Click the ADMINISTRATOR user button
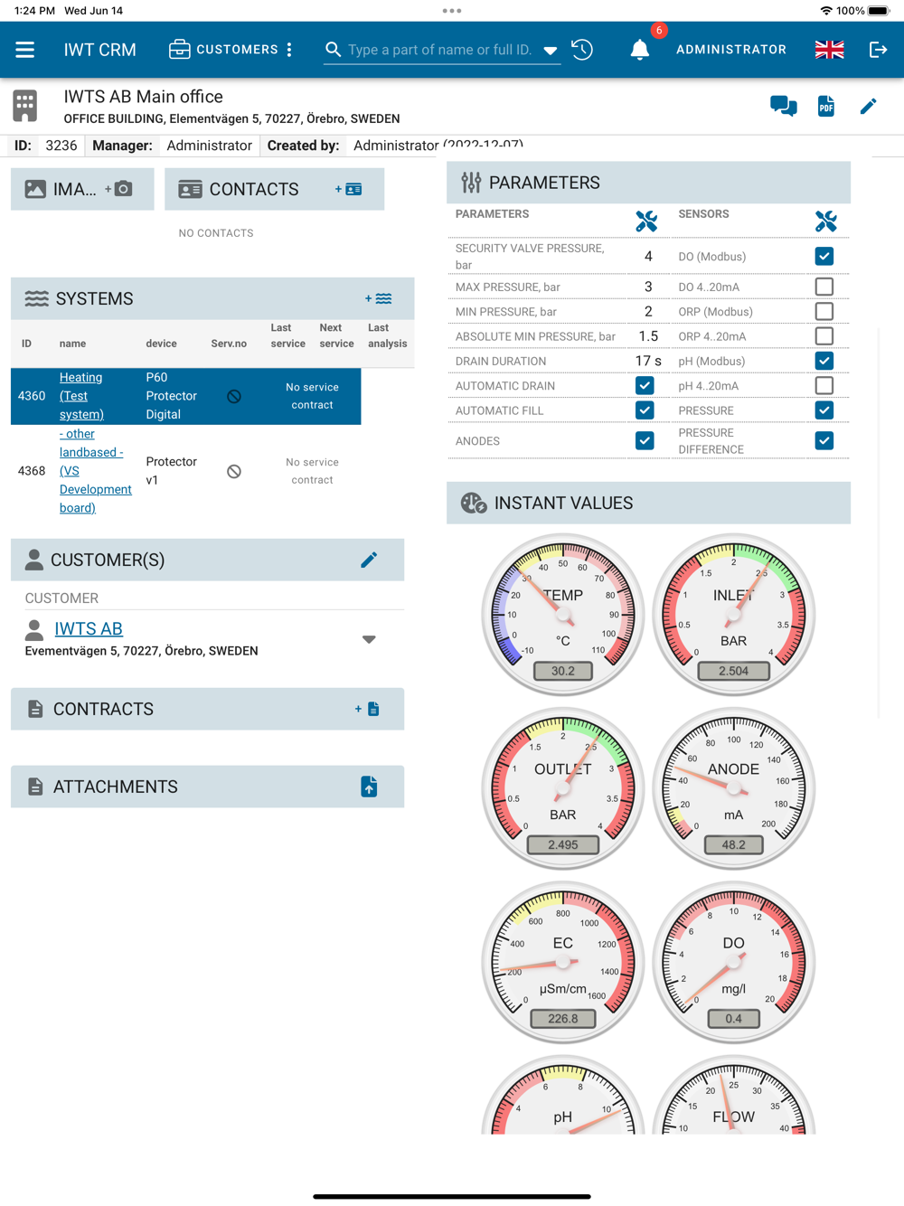This screenshot has width=904, height=1206. pyautogui.click(x=731, y=50)
